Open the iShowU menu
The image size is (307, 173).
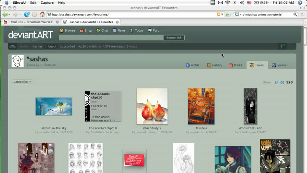(19, 2)
